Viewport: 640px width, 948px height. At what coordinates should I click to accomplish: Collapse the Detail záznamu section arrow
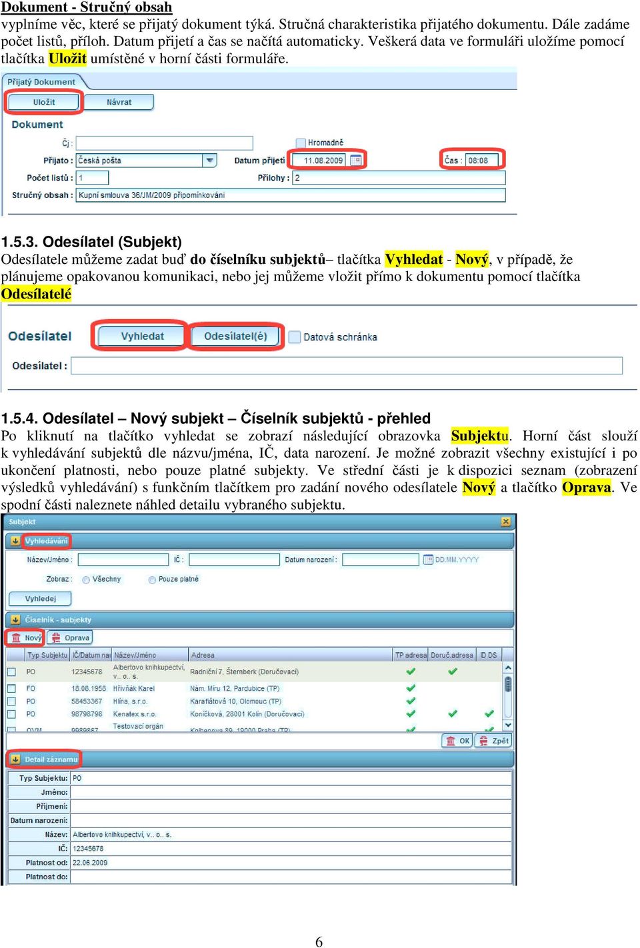pos(15,759)
